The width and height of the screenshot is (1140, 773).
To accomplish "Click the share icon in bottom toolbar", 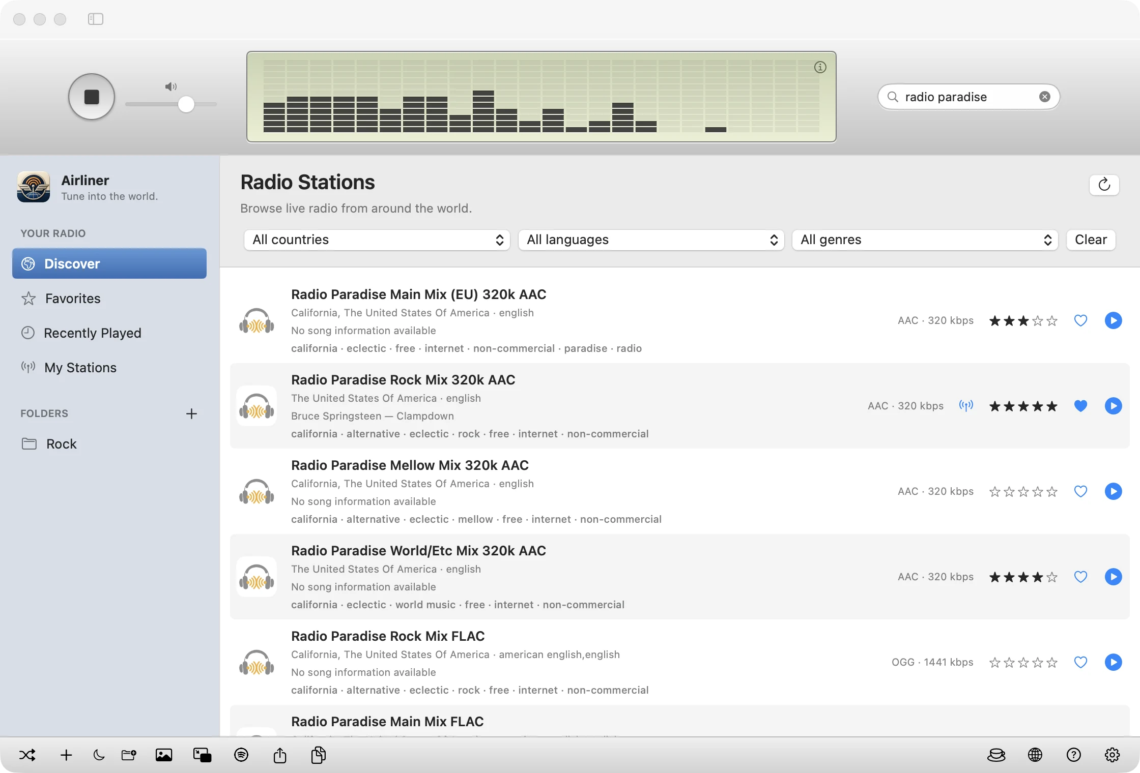I will click(280, 755).
